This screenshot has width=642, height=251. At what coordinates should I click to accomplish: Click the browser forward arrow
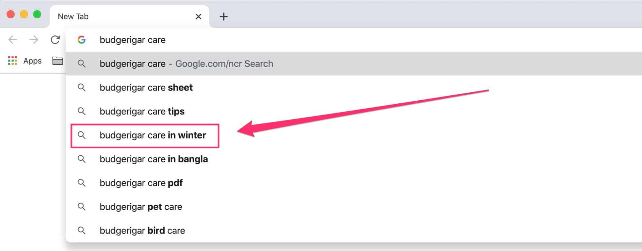(34, 40)
